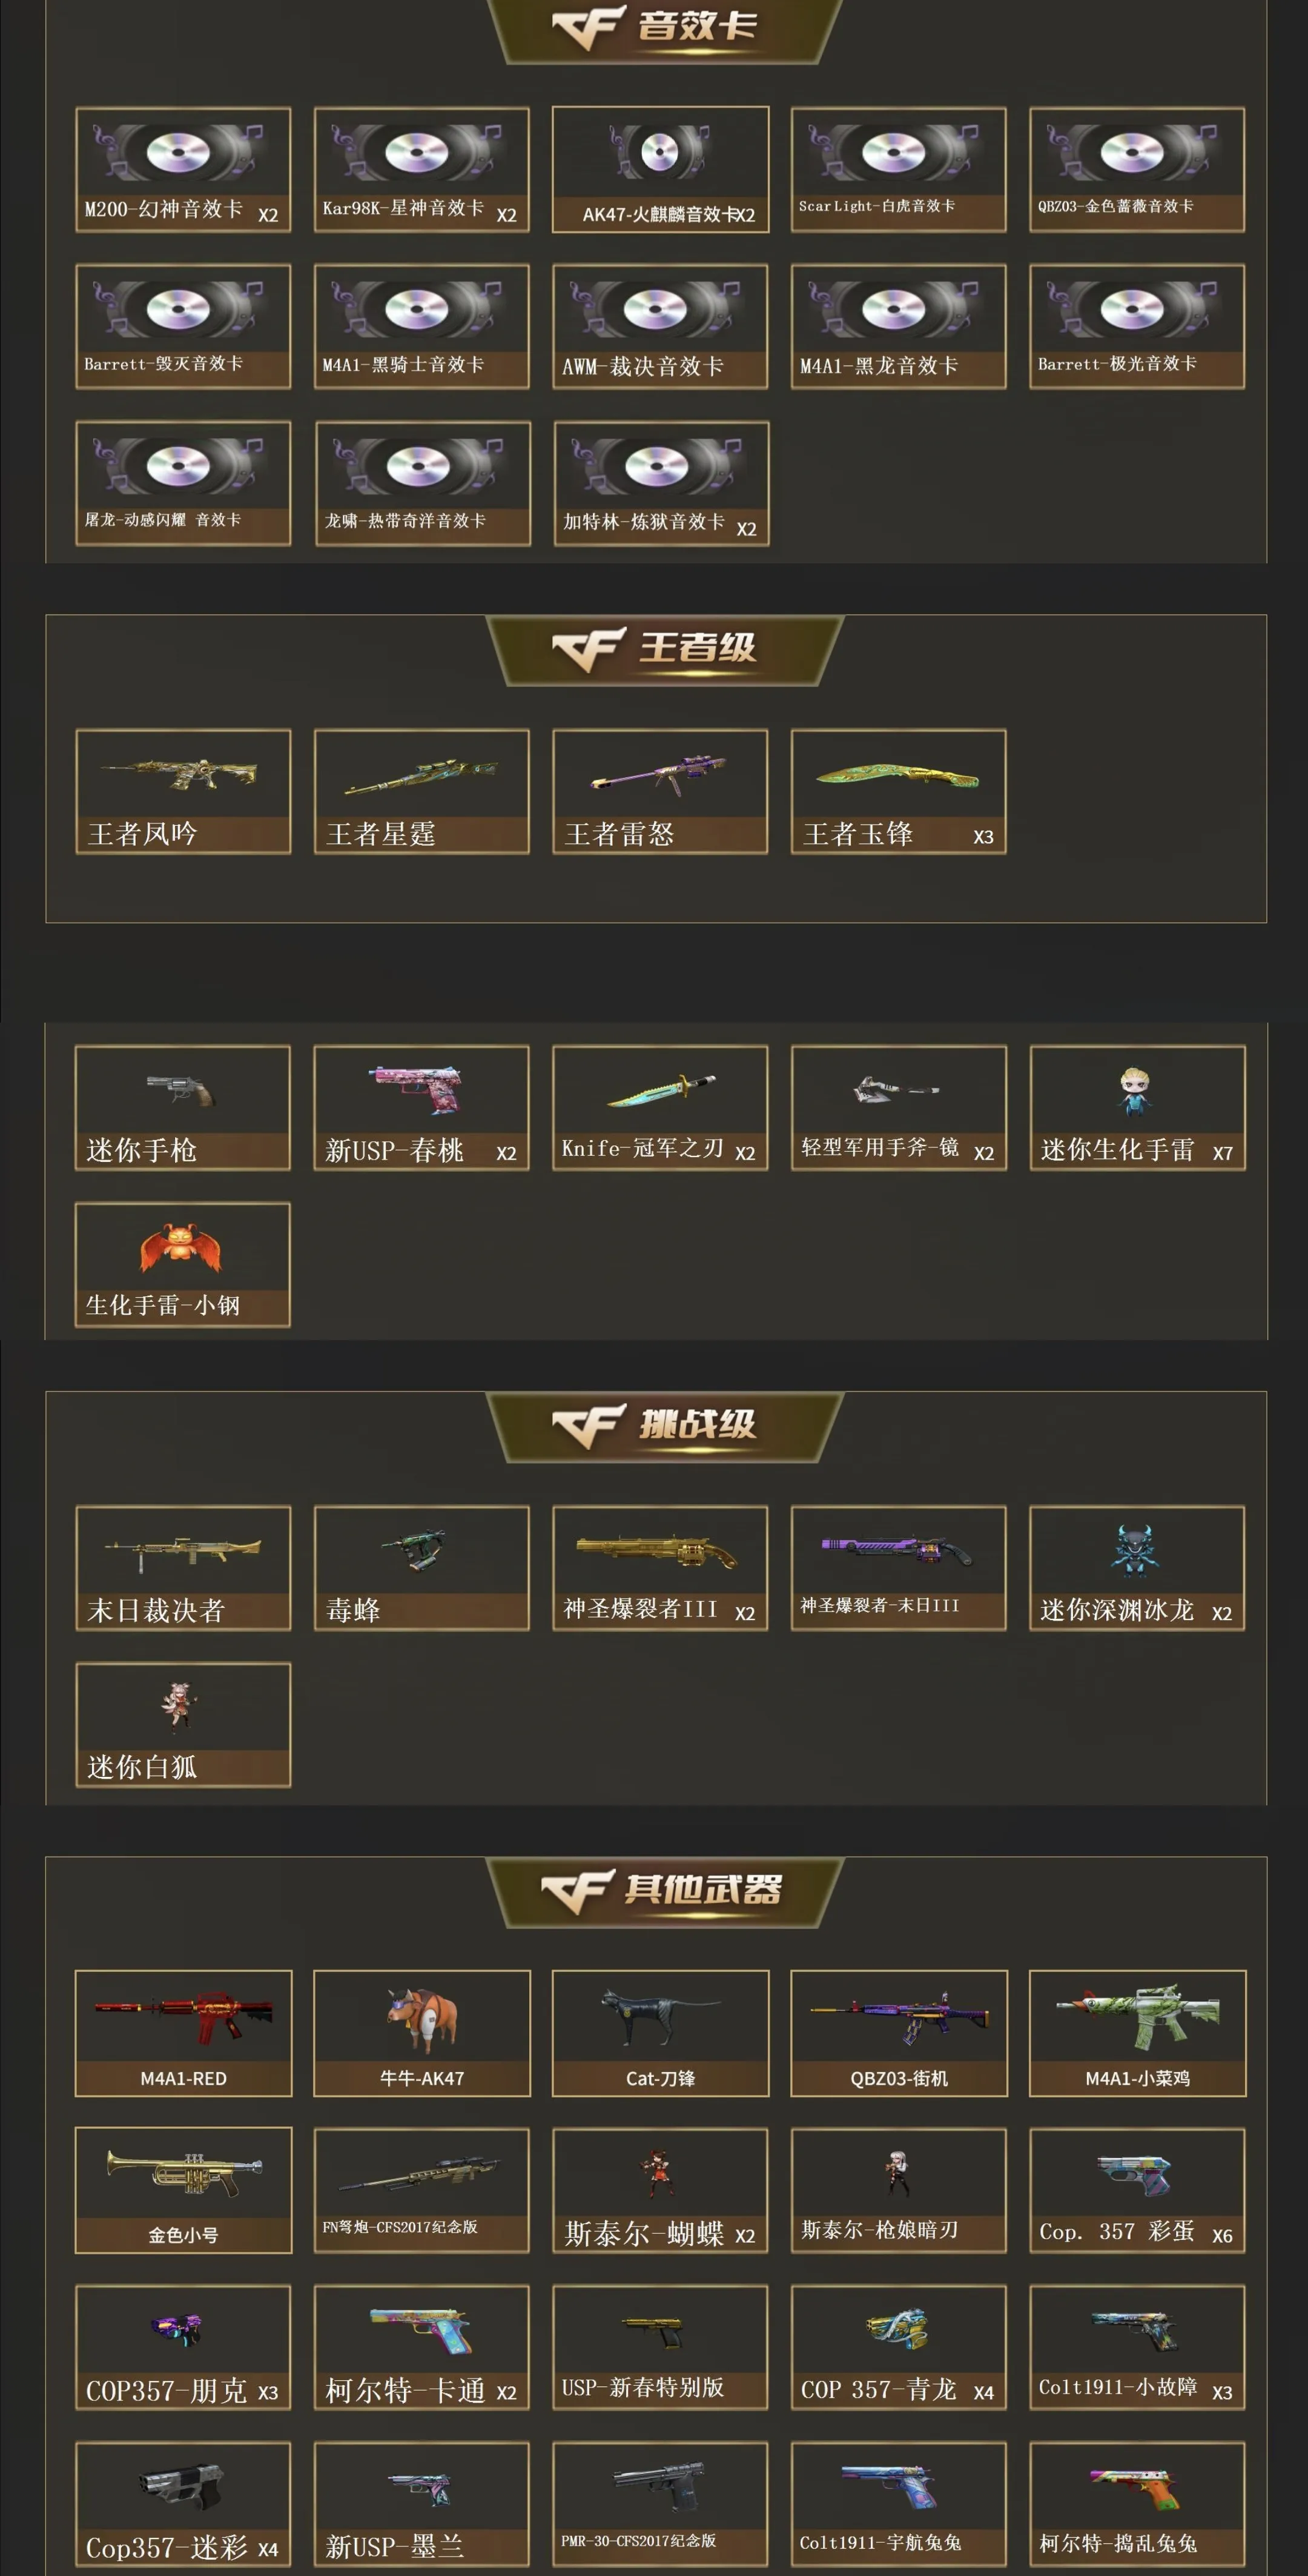Select the 迷你深渊冰龙 character item
The width and height of the screenshot is (1308, 2576).
click(x=1137, y=1568)
